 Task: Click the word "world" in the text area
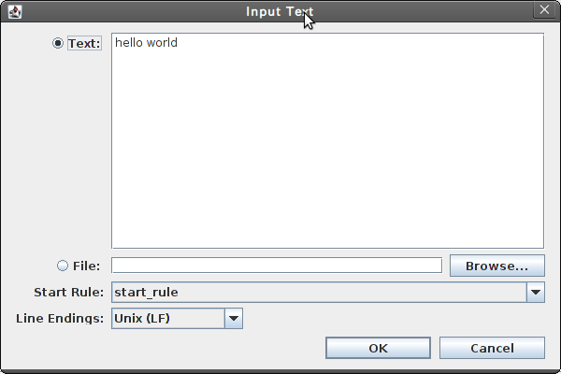pos(162,43)
